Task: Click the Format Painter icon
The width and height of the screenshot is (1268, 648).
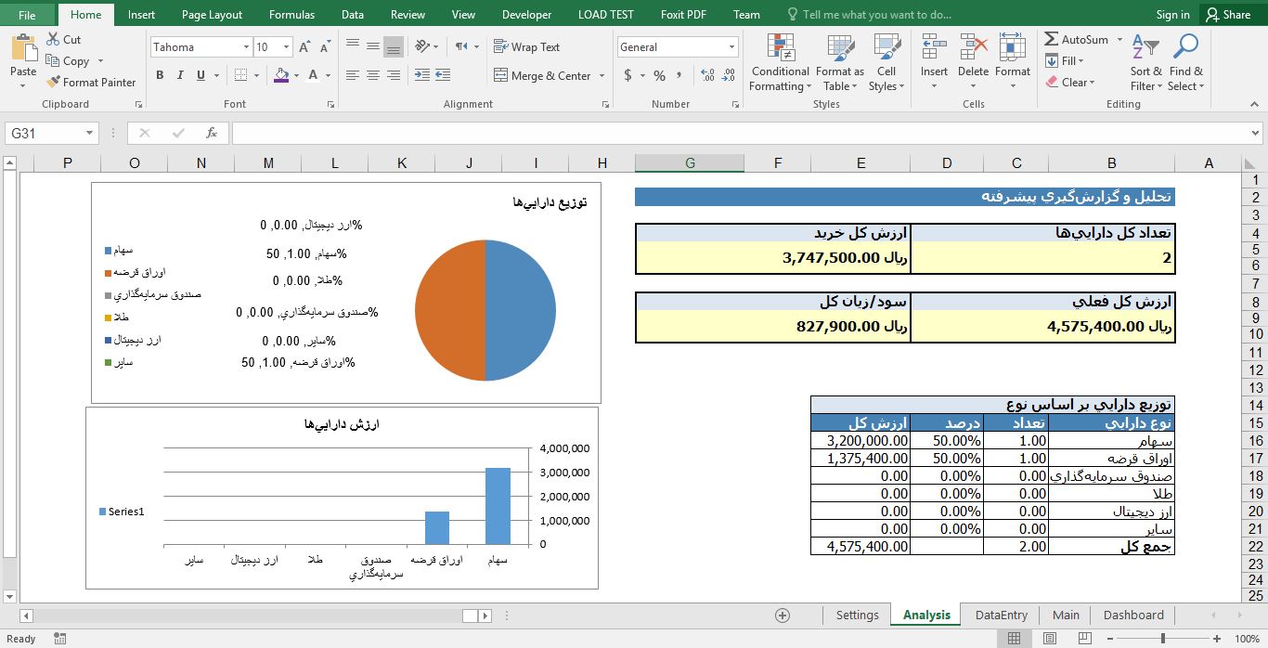Action: [x=54, y=82]
